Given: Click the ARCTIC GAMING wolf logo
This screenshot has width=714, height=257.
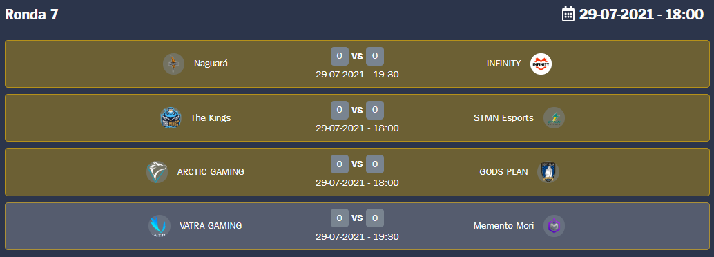Looking at the screenshot, I should point(157,172).
